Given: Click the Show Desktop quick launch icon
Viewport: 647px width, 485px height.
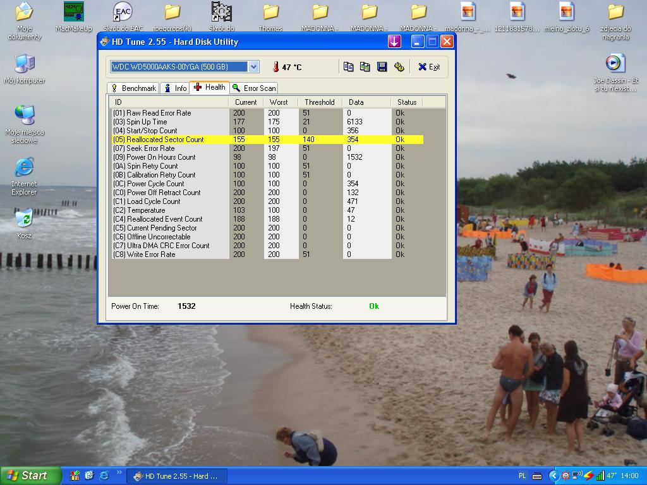Looking at the screenshot, I should click(x=89, y=476).
